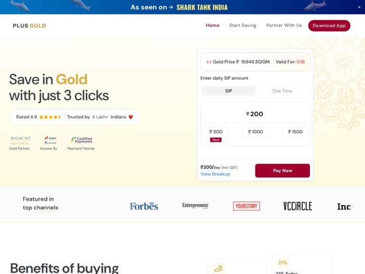Click the Forbes India logo
The height and width of the screenshot is (274, 365).
(x=144, y=206)
